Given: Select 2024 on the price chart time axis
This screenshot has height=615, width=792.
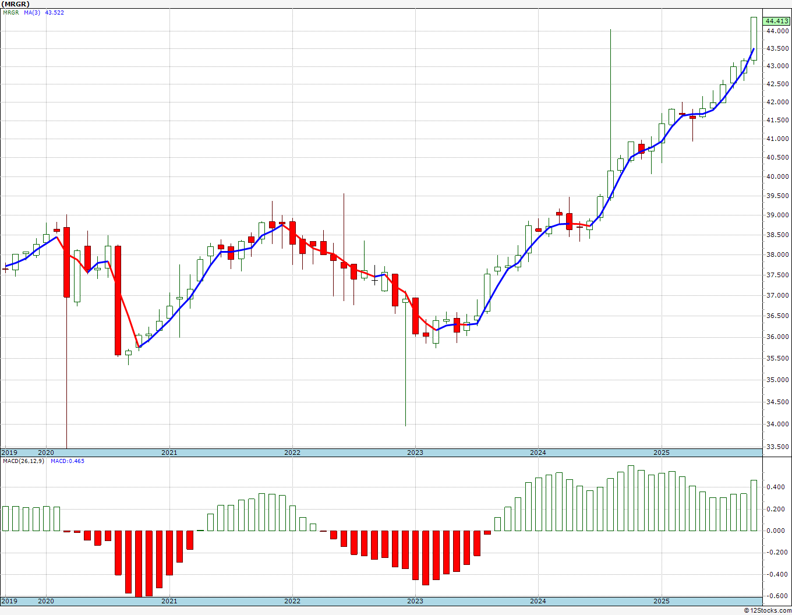Looking at the screenshot, I should [x=538, y=453].
